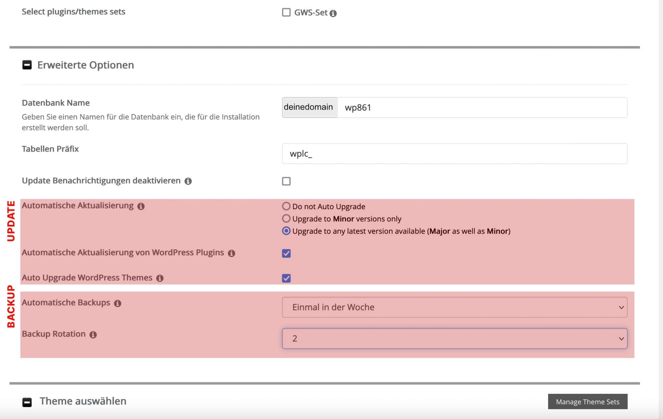This screenshot has height=419, width=663.
Task: Collapse the Theme auswählen section
Action: point(27,402)
